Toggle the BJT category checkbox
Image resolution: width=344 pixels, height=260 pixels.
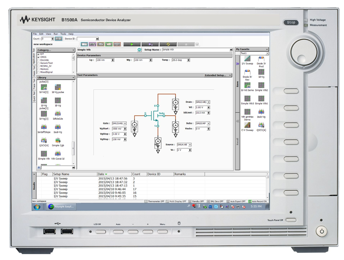point(39,54)
